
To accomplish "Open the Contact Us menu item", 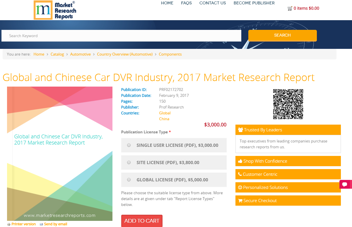I will click(x=213, y=3).
